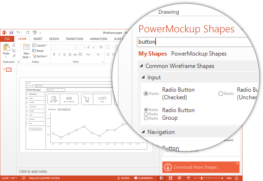Viewport: 263px width, 181px height.
Task: Collapse the Input category
Action: tap(143, 77)
